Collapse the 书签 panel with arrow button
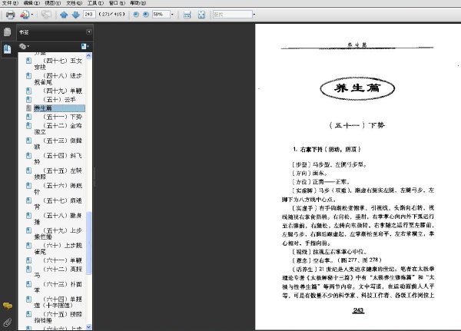Image resolution: width=461 pixels, height=331 pixels. (x=89, y=31)
